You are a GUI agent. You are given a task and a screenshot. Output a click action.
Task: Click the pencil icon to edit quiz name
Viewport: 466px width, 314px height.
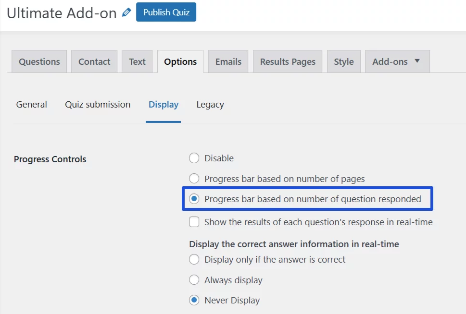pyautogui.click(x=126, y=12)
